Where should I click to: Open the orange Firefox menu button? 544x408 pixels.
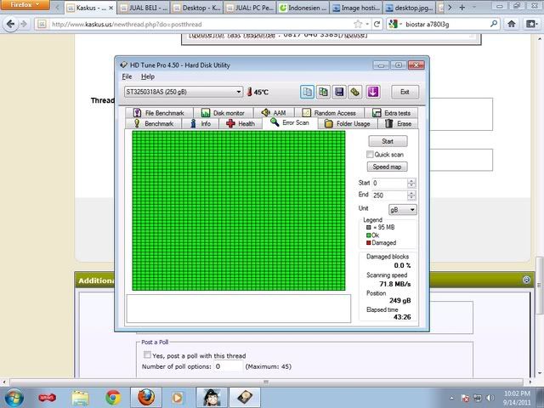pyautogui.click(x=25, y=5)
